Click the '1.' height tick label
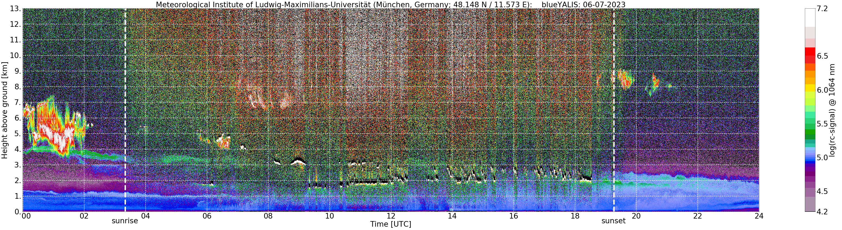The image size is (842, 230). 17,196
